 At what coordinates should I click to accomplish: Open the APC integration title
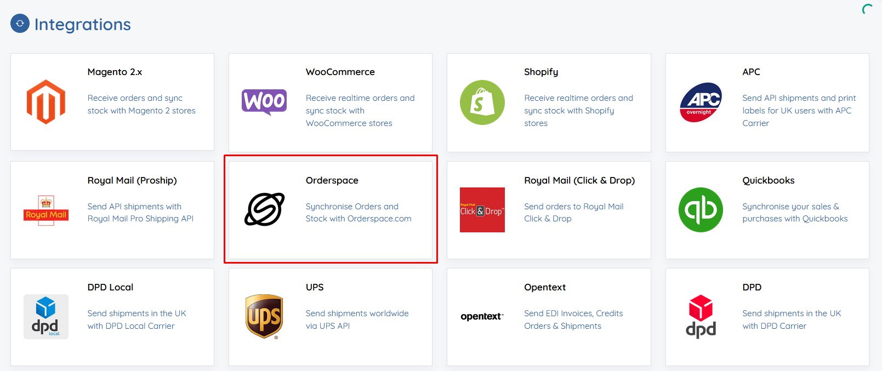click(751, 72)
